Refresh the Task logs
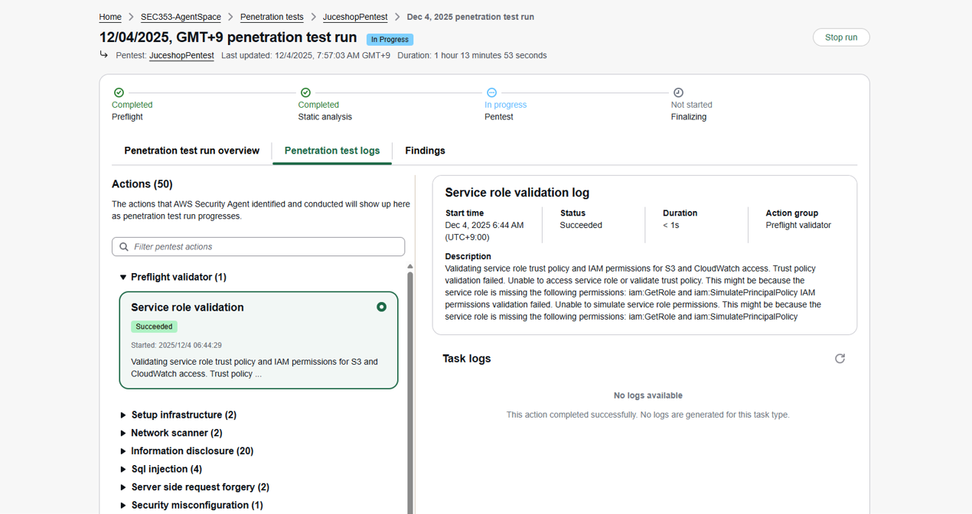972x514 pixels. pyautogui.click(x=840, y=359)
